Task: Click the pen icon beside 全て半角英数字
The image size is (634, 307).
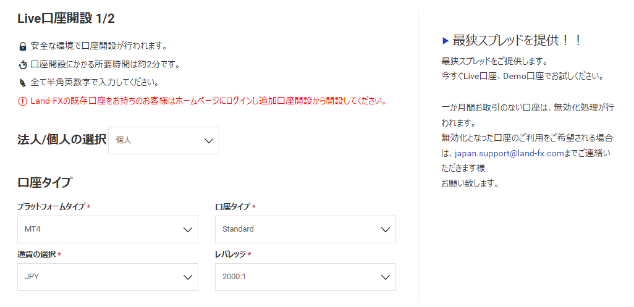Action: pyautogui.click(x=23, y=83)
